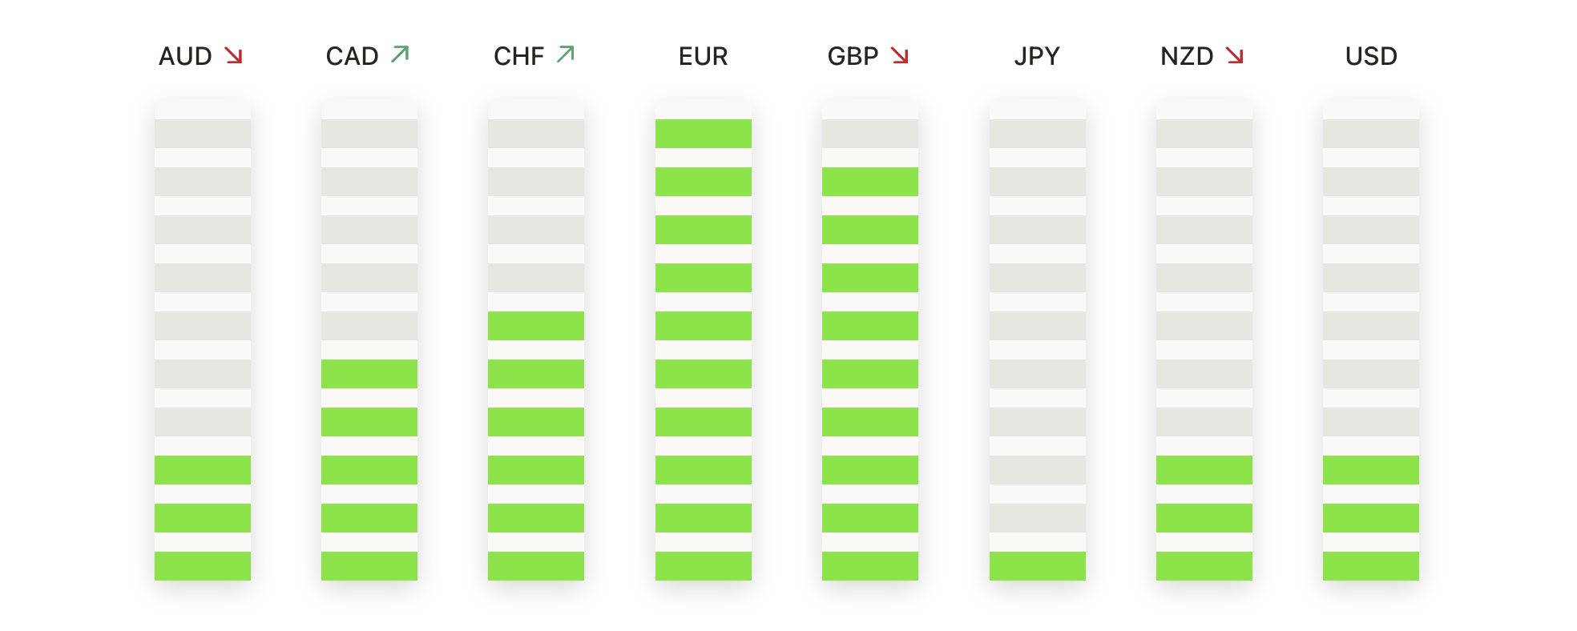Click the EUR strength meter bar
1577x631 pixels.
click(x=703, y=341)
